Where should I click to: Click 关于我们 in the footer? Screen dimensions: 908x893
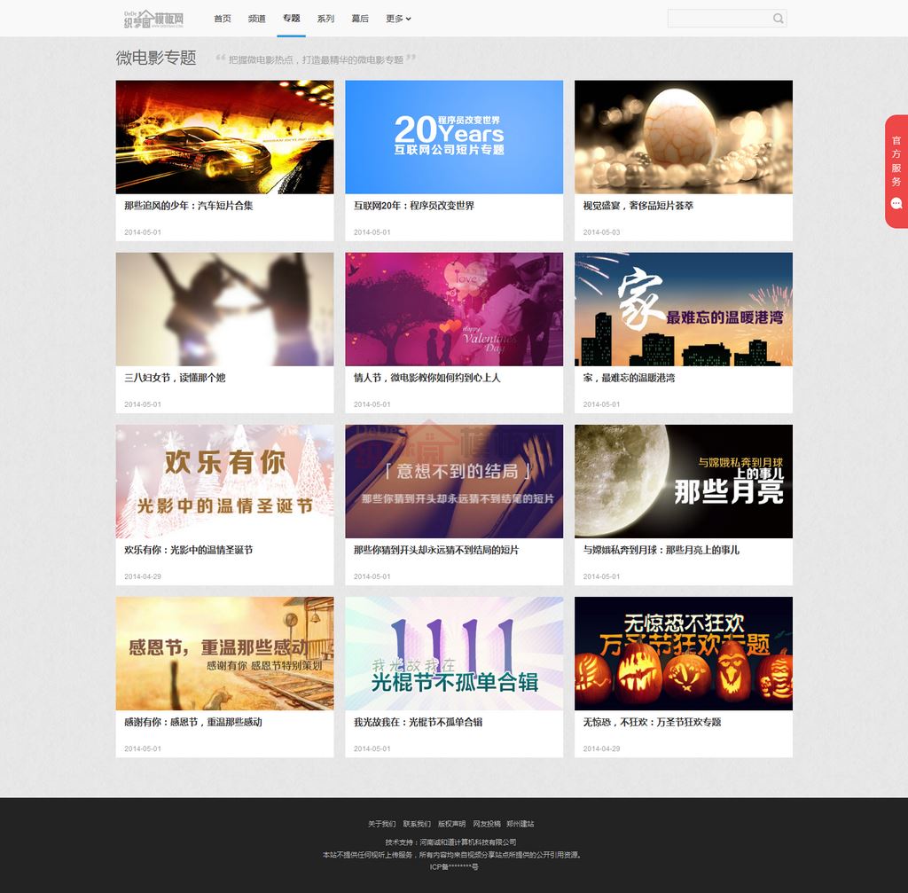coord(381,824)
